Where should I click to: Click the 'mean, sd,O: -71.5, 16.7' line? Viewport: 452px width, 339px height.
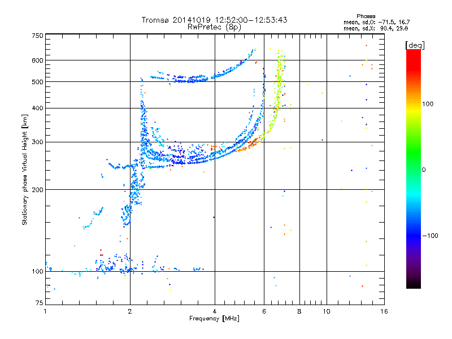[376, 22]
